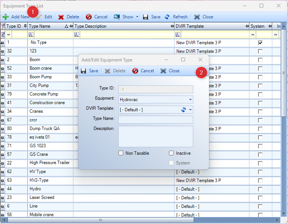The image size is (288, 224).
Task: Open Type Description filter operator icon
Action: [x=77, y=34]
